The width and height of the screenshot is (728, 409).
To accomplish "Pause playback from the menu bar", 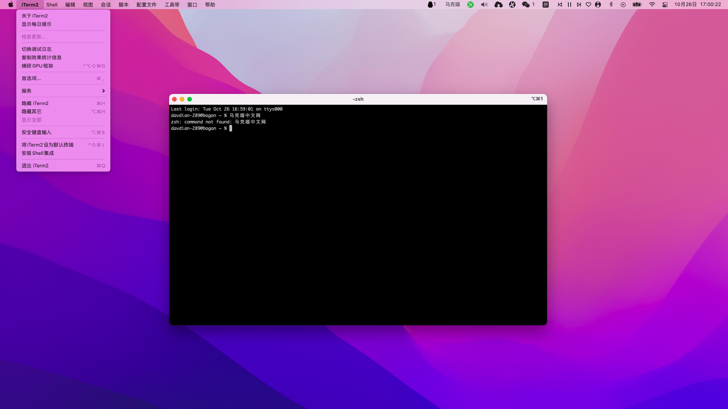I will pyautogui.click(x=570, y=5).
